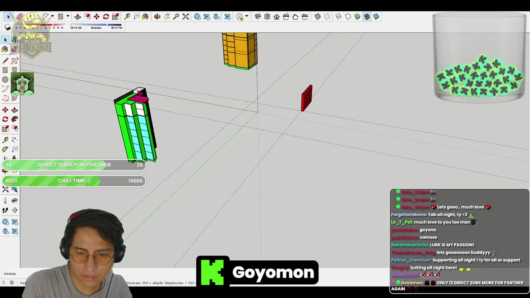The image size is (530, 298).
Task: Select the Section Plane tool
Action: [14, 211]
